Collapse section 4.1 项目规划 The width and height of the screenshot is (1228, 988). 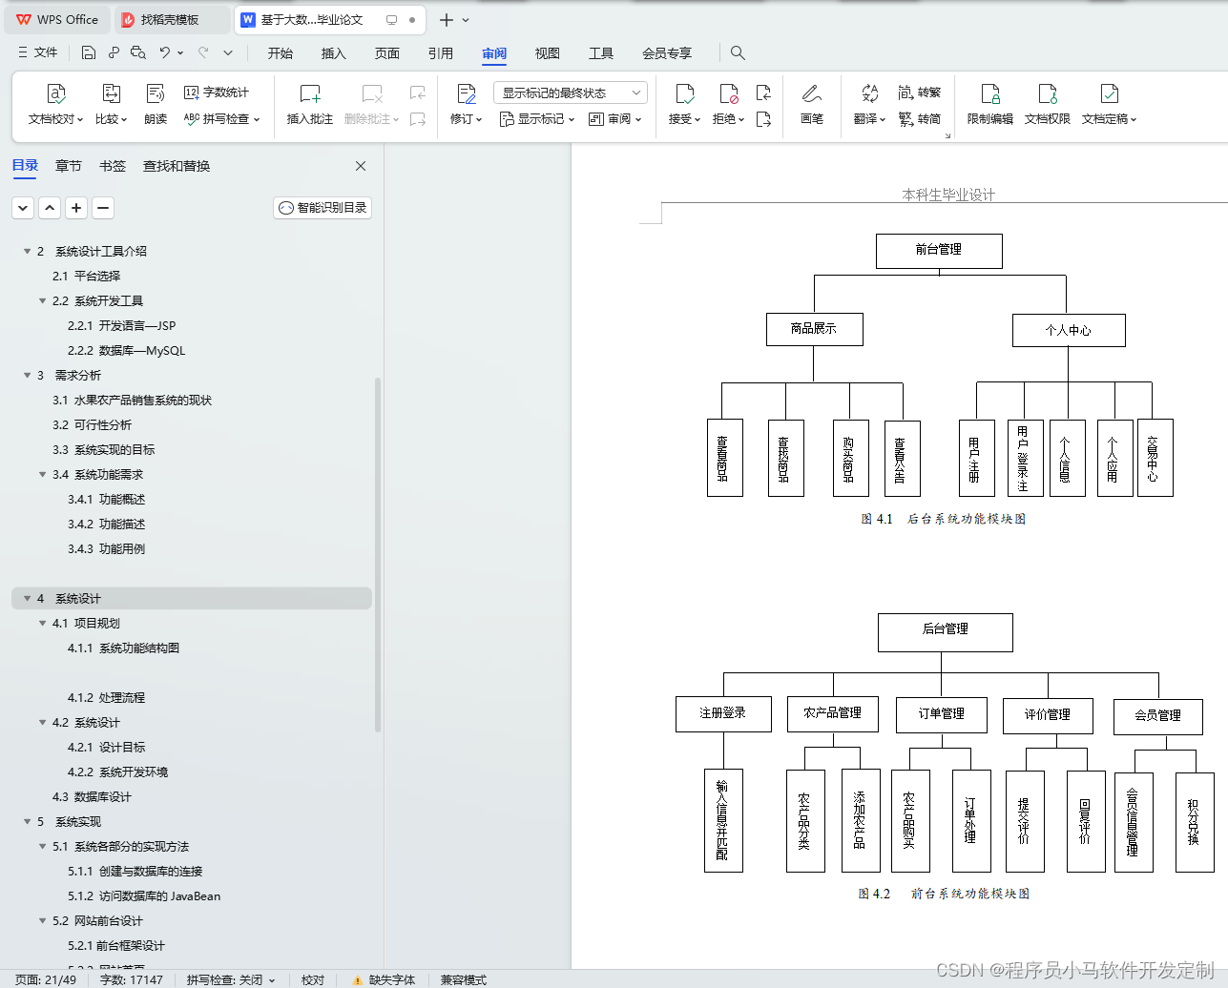[x=42, y=623]
